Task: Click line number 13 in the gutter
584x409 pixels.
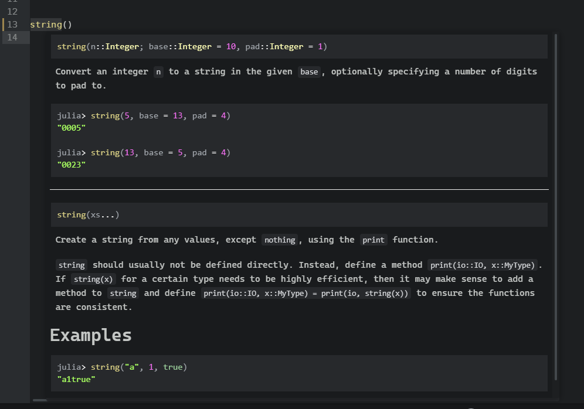Action: (x=12, y=25)
